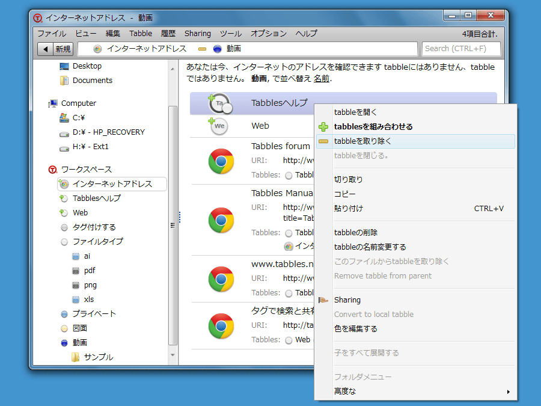Screen dimensions: 541x406
Task: Select タグ付けする in the tree
Action: click(x=94, y=227)
